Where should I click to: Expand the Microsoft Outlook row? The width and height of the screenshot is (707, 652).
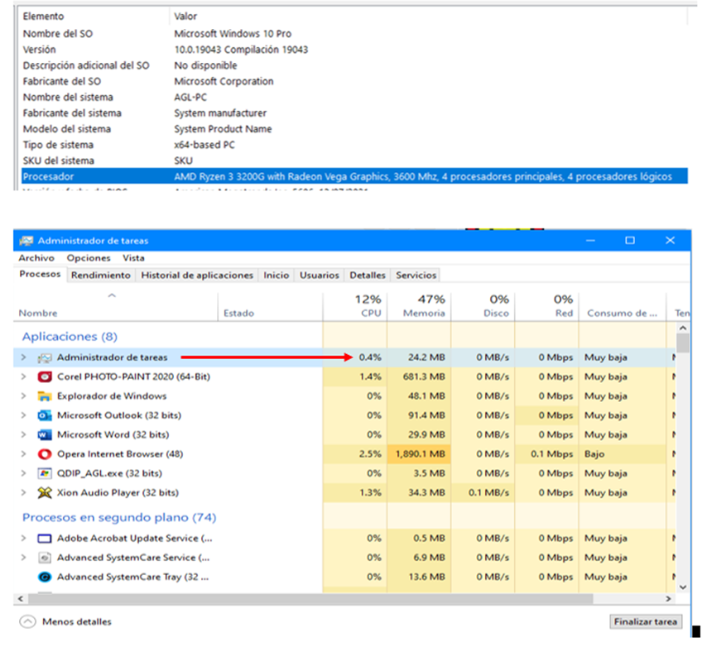click(23, 415)
